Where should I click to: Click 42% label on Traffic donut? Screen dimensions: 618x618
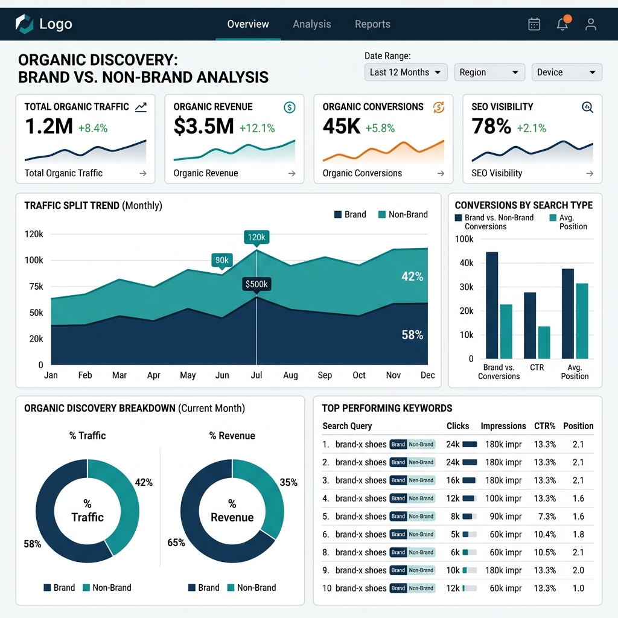click(x=144, y=482)
